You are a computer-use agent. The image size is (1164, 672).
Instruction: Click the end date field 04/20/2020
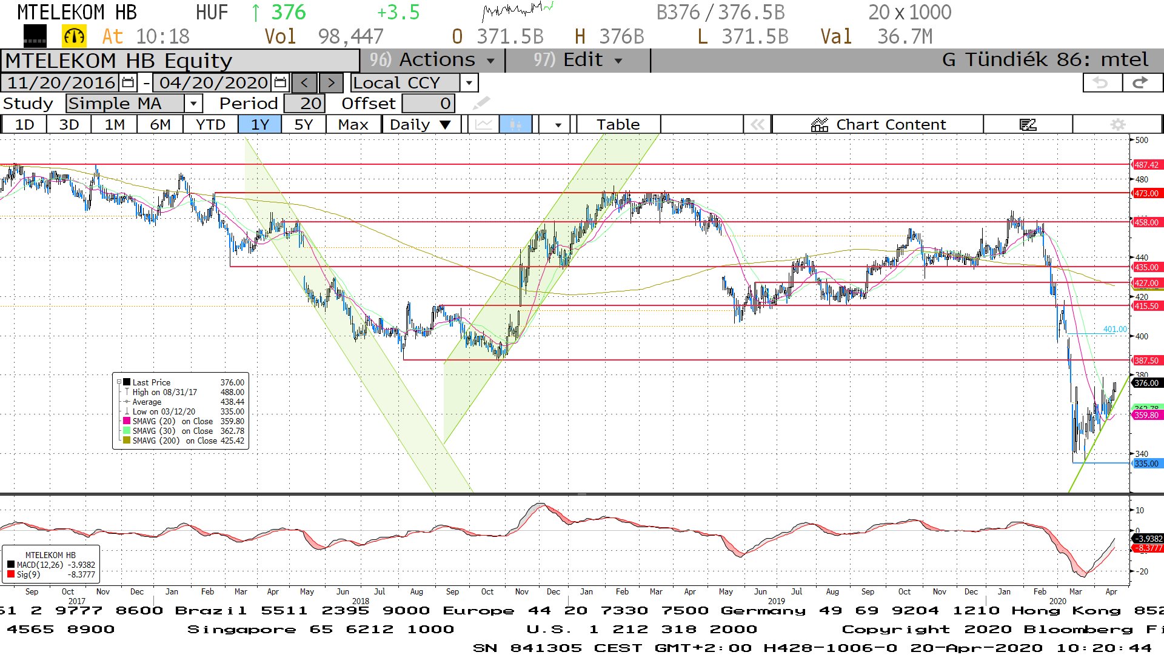[x=213, y=82]
